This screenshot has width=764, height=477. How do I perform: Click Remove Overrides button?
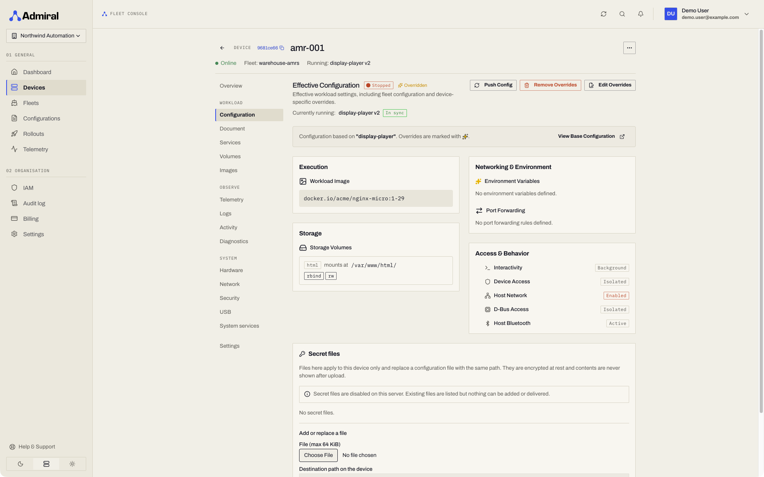550,85
